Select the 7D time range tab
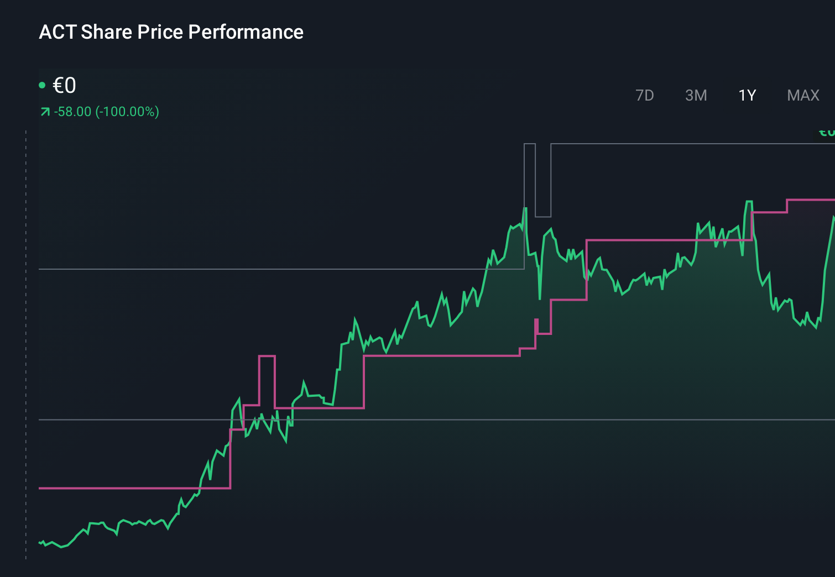835x577 pixels. 645,95
